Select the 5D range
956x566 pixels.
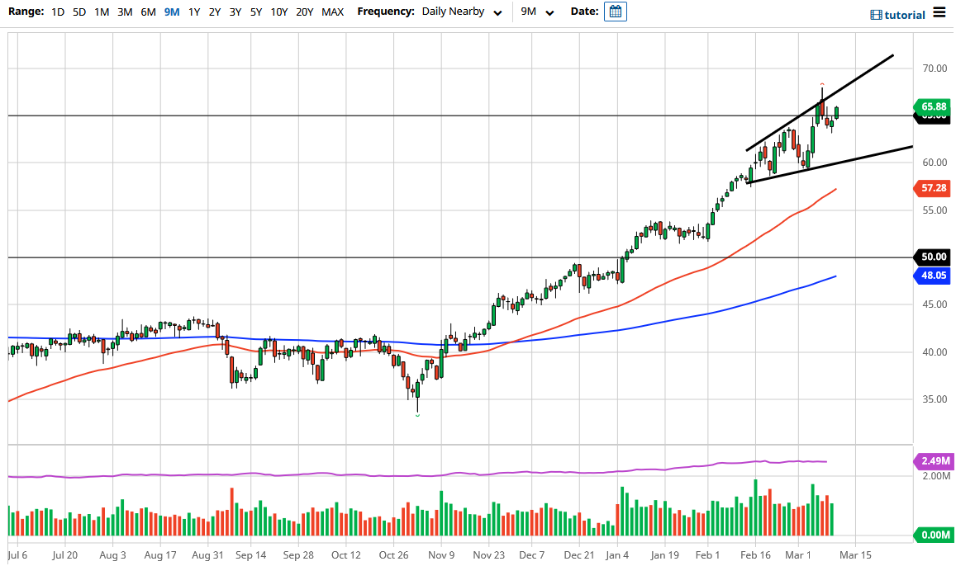(78, 12)
